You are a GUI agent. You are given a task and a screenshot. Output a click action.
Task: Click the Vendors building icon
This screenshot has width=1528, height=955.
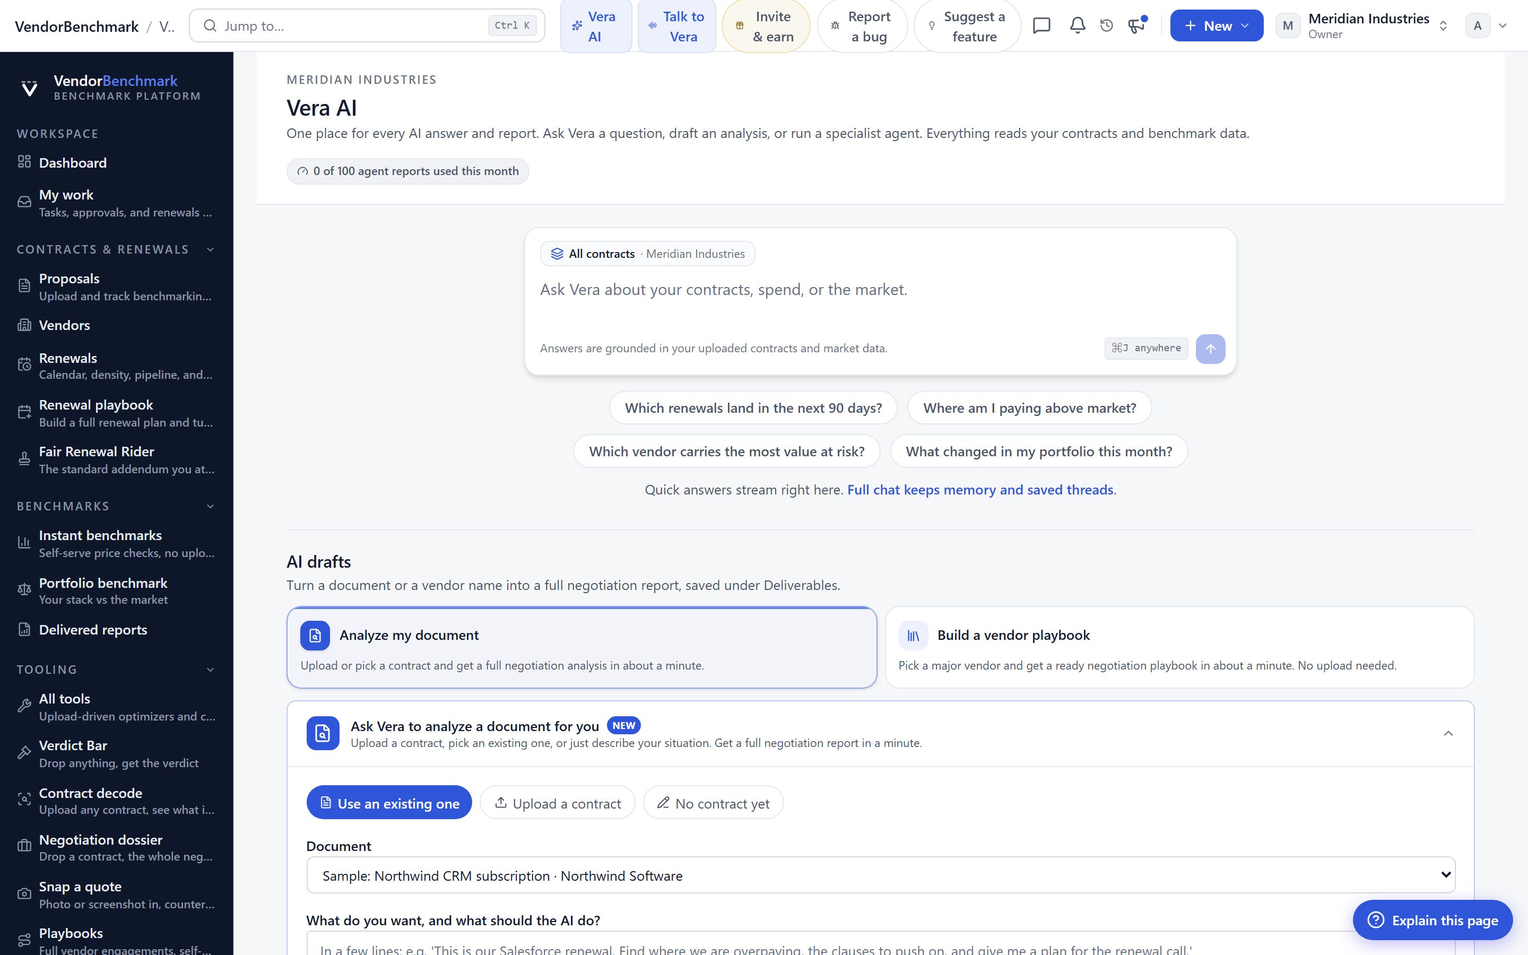point(24,325)
